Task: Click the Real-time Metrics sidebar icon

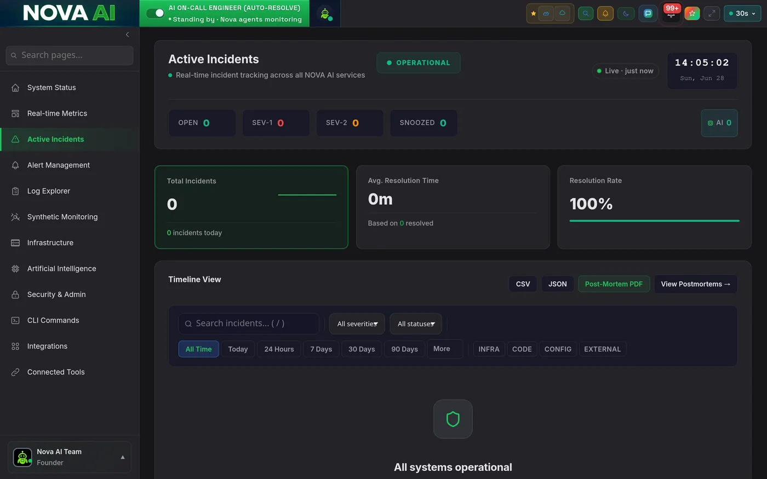Action: click(15, 113)
